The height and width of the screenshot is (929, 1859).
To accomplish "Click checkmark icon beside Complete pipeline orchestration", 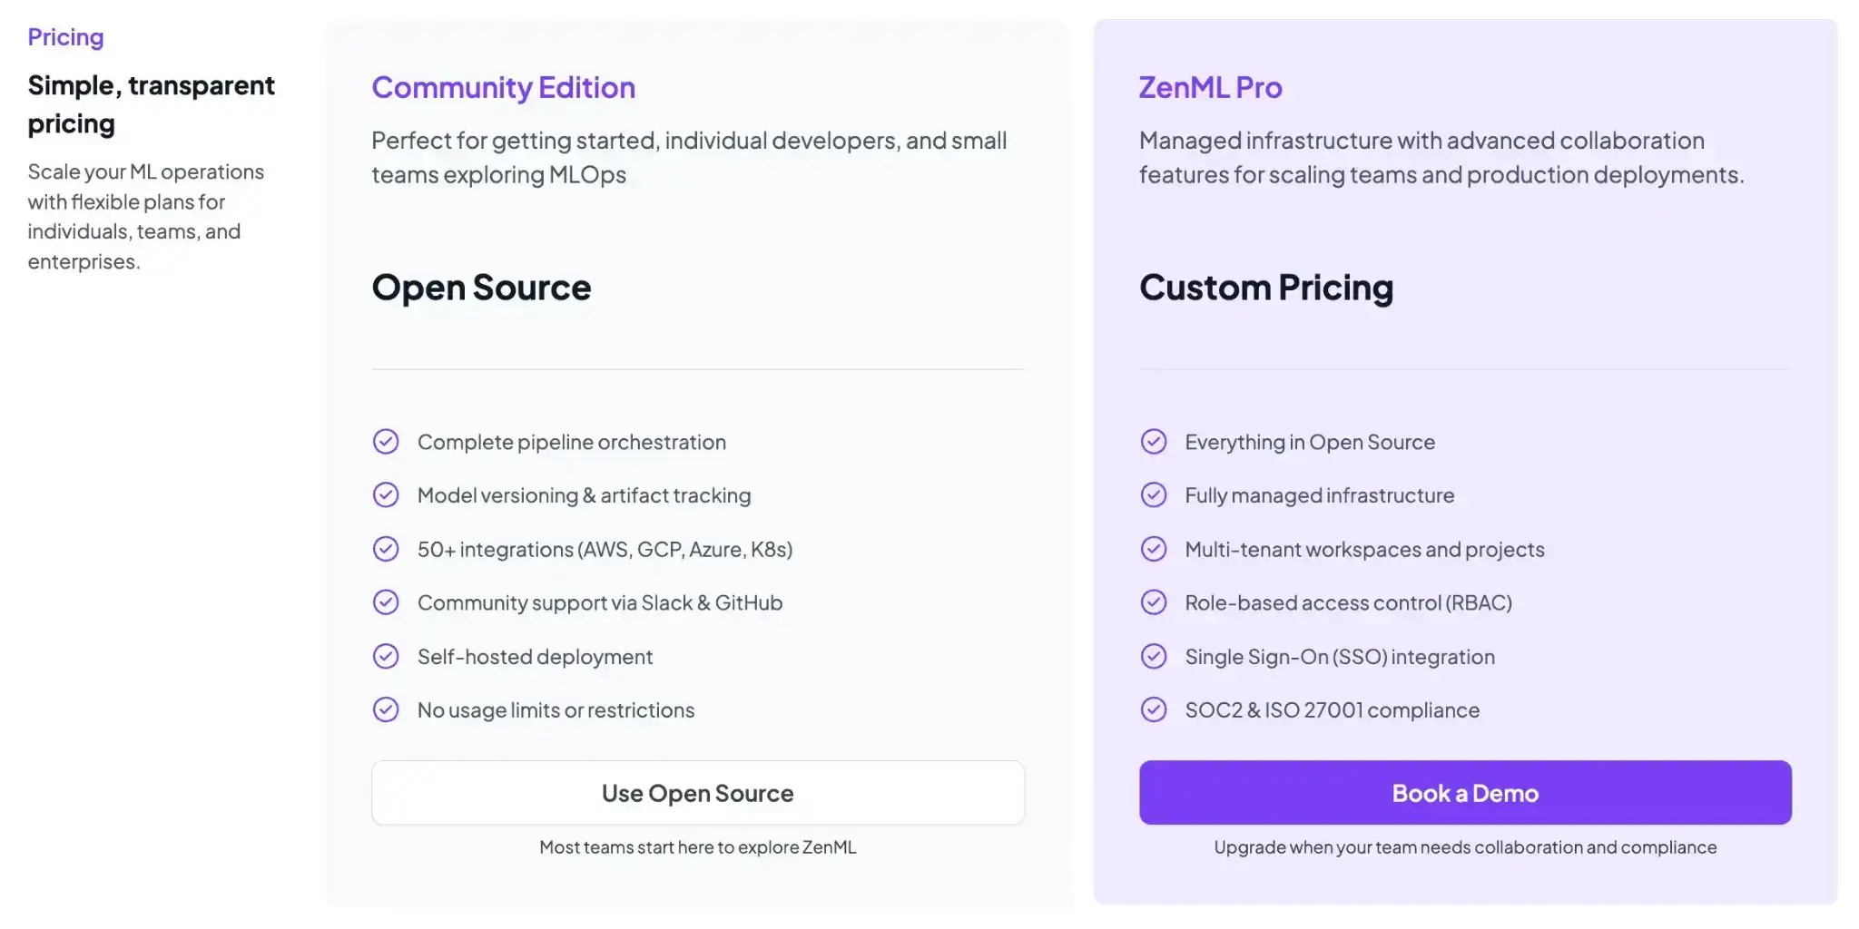I will pos(386,442).
